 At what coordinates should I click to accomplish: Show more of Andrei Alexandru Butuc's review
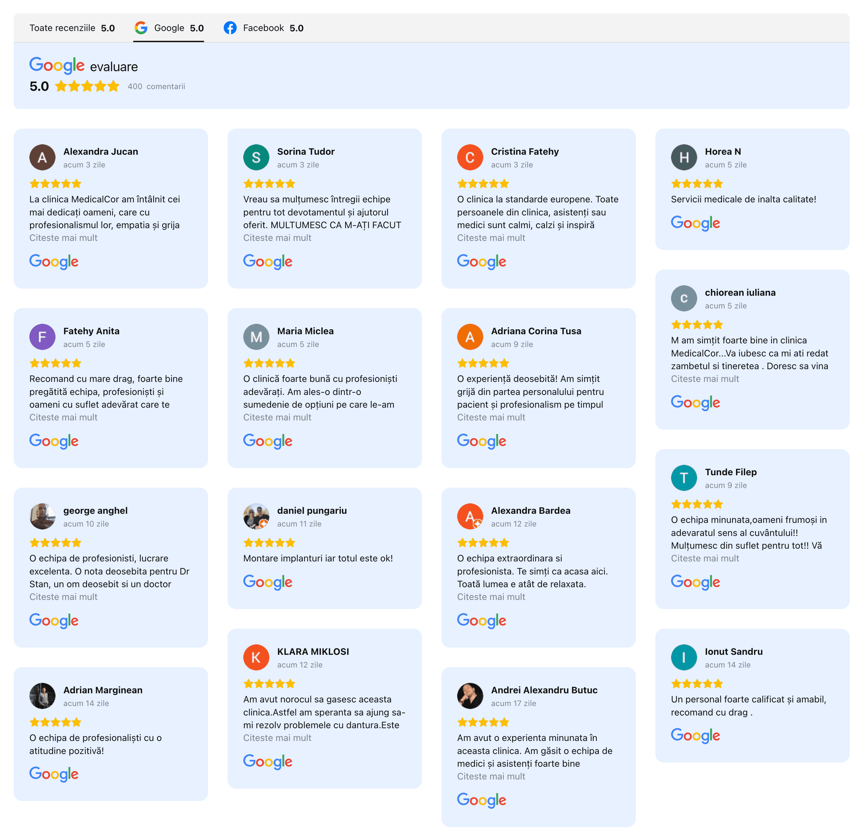click(x=491, y=777)
